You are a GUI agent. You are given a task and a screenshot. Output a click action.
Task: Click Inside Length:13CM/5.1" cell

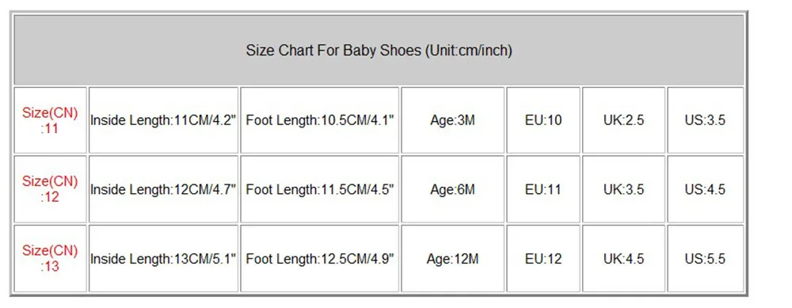click(x=163, y=259)
